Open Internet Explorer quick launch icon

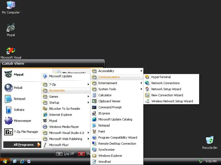22,161
